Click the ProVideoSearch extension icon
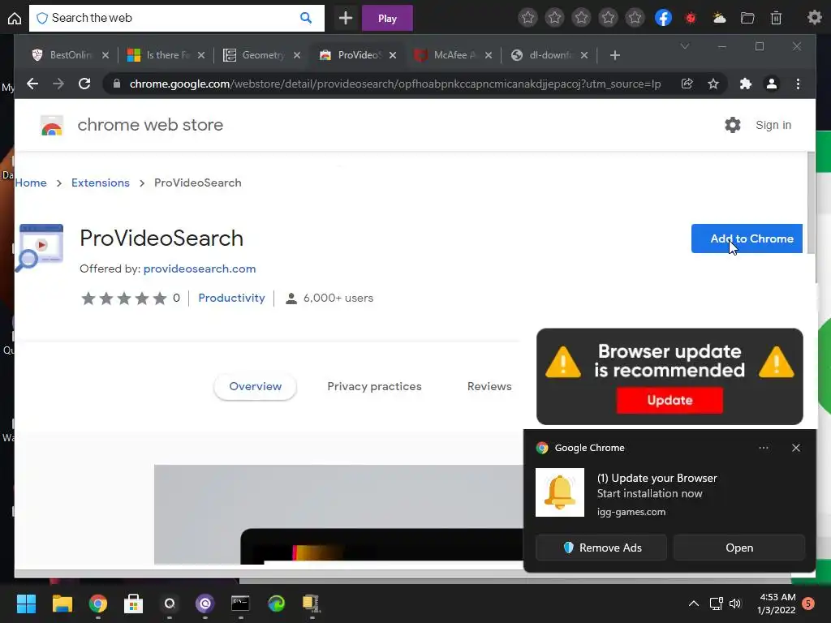This screenshot has height=623, width=831. 40,247
